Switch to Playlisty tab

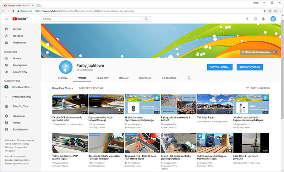[103, 78]
